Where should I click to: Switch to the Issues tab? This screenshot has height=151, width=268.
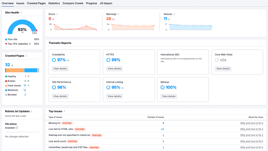click(x=20, y=3)
